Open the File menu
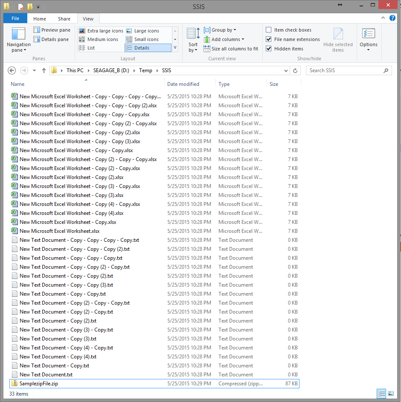This screenshot has width=401, height=402. (15, 18)
